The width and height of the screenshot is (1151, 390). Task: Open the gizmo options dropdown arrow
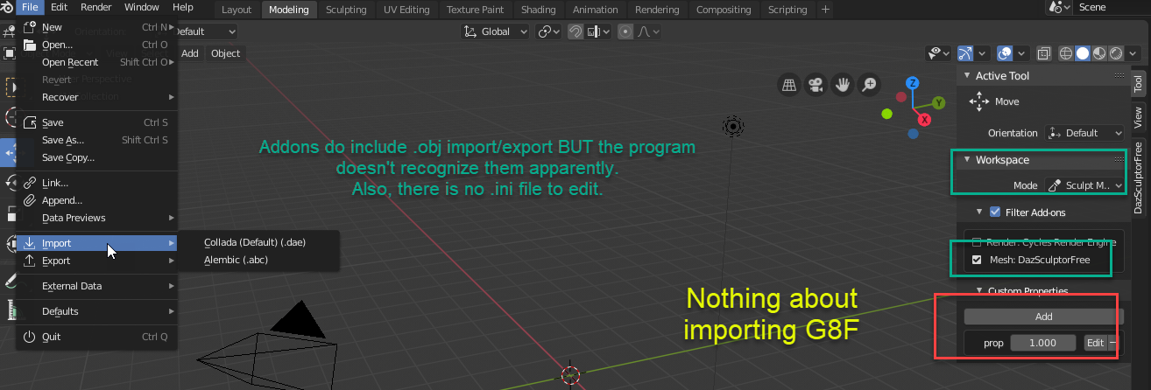[x=983, y=53]
